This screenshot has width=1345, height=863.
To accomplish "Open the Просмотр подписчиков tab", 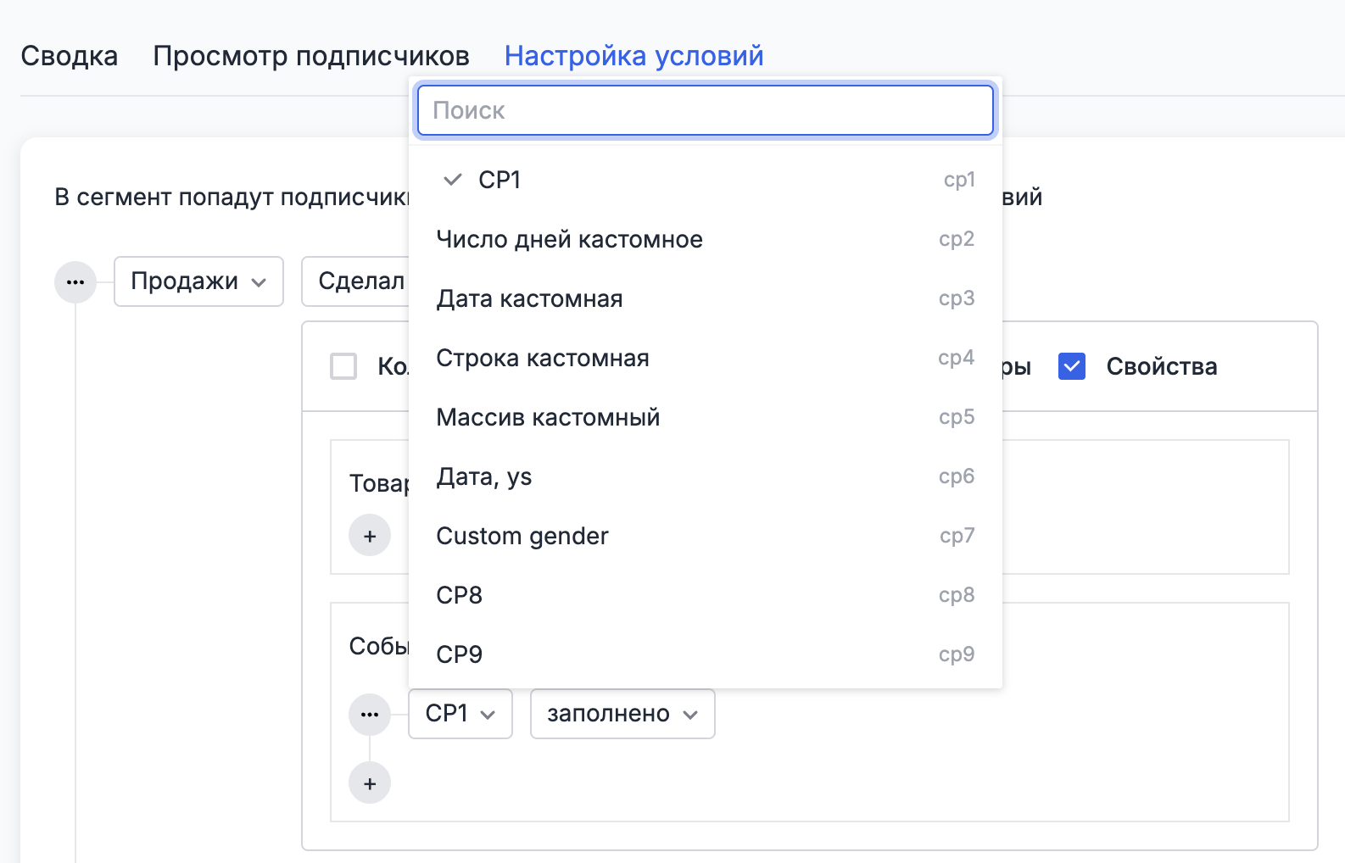I will click(311, 56).
